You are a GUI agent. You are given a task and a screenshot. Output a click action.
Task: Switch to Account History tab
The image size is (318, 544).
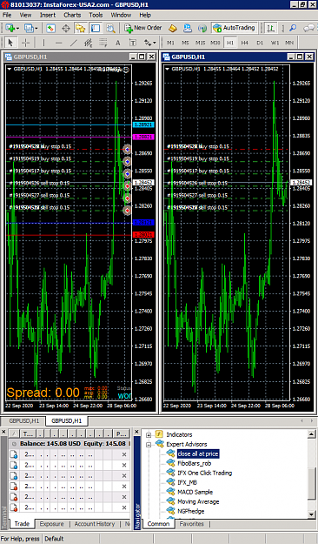tap(94, 524)
